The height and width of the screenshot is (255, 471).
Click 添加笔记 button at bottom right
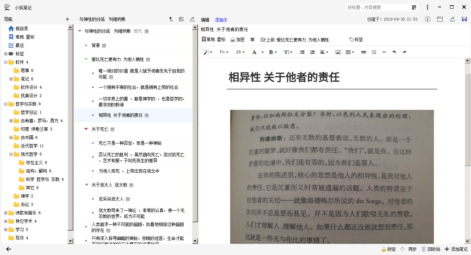pyautogui.click(x=456, y=249)
